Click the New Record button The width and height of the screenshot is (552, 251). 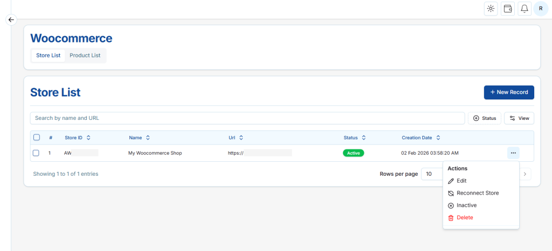coord(508,92)
